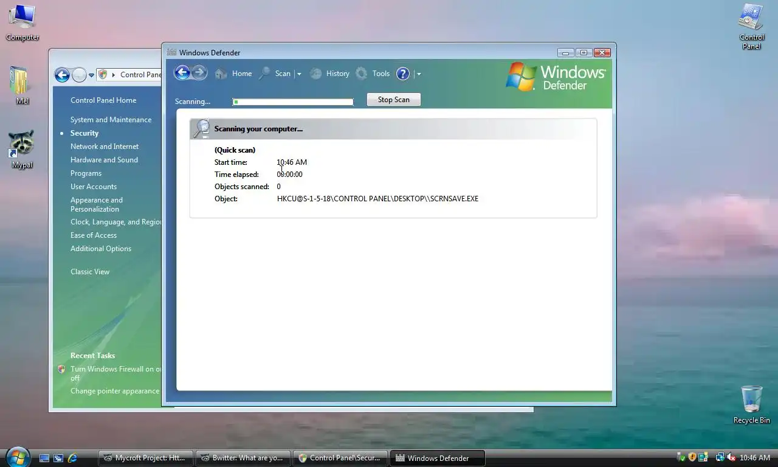Click the Stop Scan button
The width and height of the screenshot is (778, 467).
point(394,100)
